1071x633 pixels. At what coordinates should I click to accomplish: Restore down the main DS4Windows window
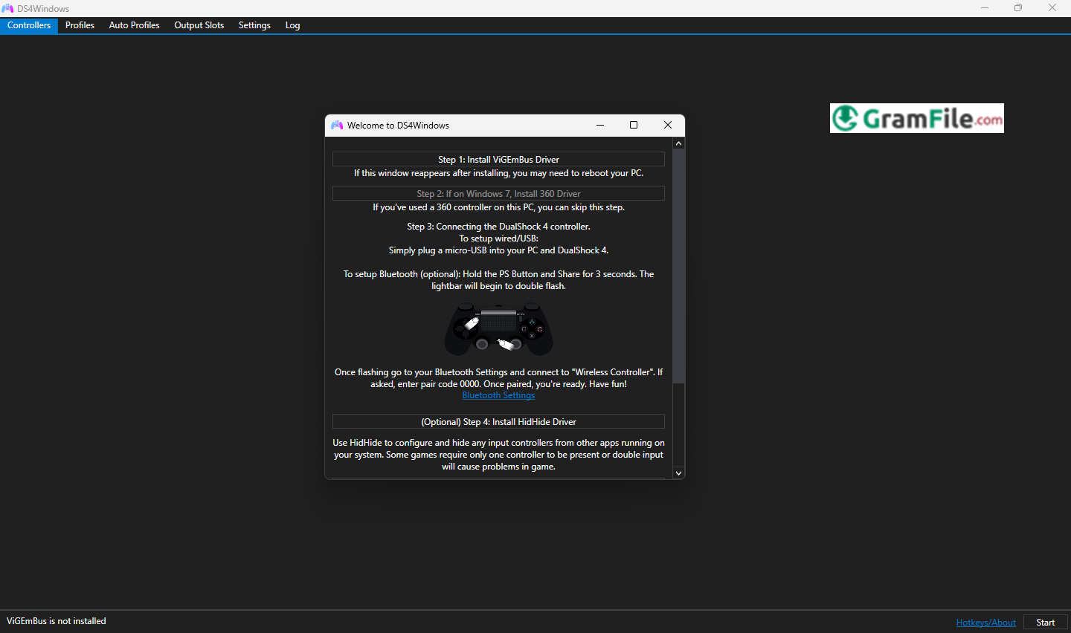pyautogui.click(x=1017, y=8)
